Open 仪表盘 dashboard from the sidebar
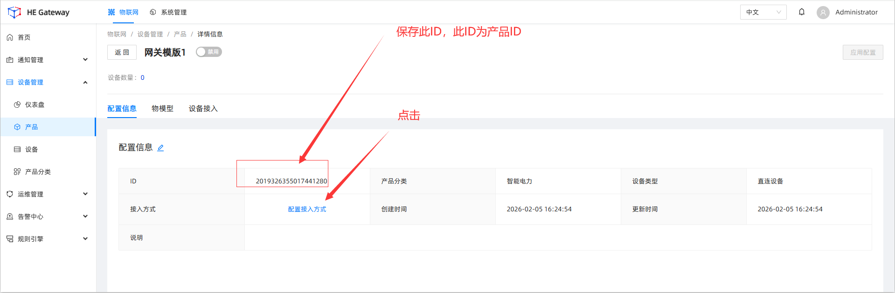This screenshot has width=895, height=293. pos(35,105)
